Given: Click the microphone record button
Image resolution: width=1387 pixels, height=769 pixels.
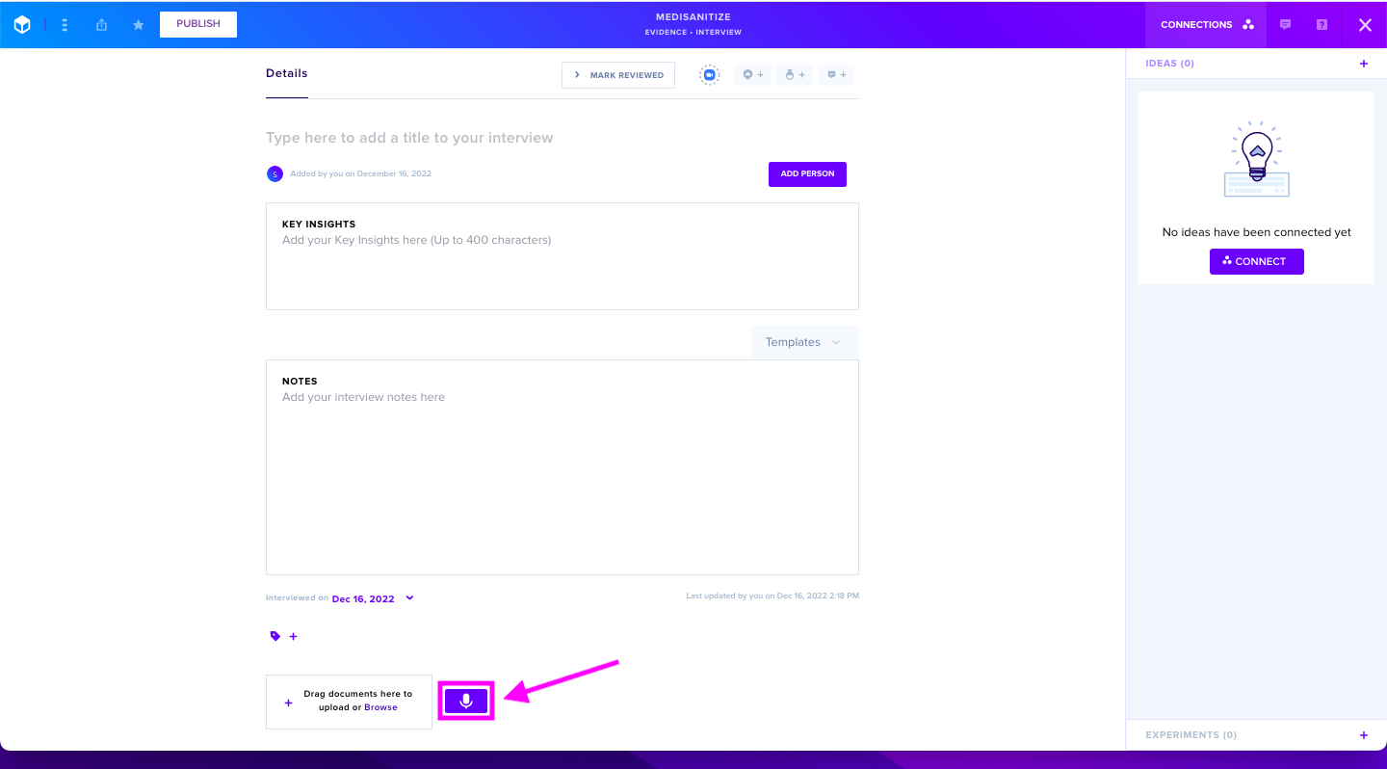Looking at the screenshot, I should 466,701.
